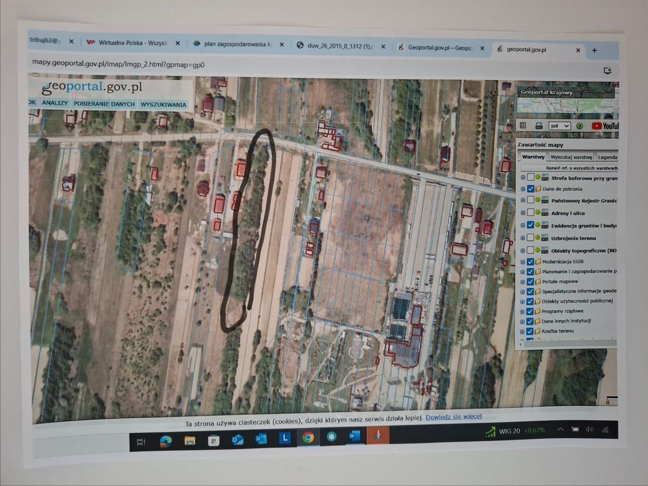The image size is (648, 486).
Task: Expand the Specjalistyczne informacje group
Action: point(523,292)
